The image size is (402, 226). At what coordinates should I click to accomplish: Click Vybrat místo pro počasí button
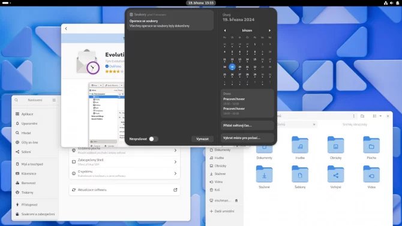[x=247, y=138]
